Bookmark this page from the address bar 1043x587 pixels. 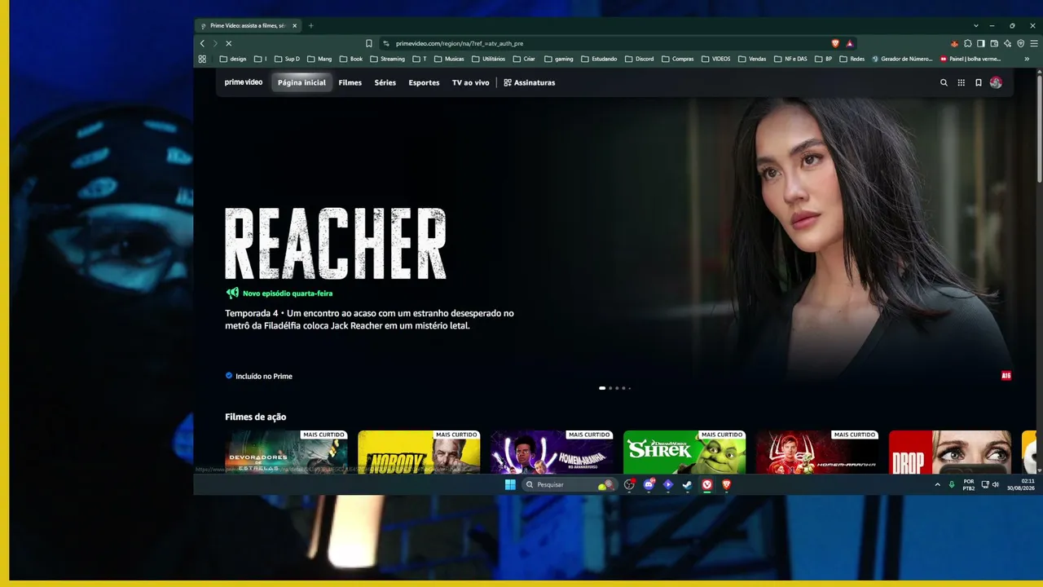(x=368, y=43)
